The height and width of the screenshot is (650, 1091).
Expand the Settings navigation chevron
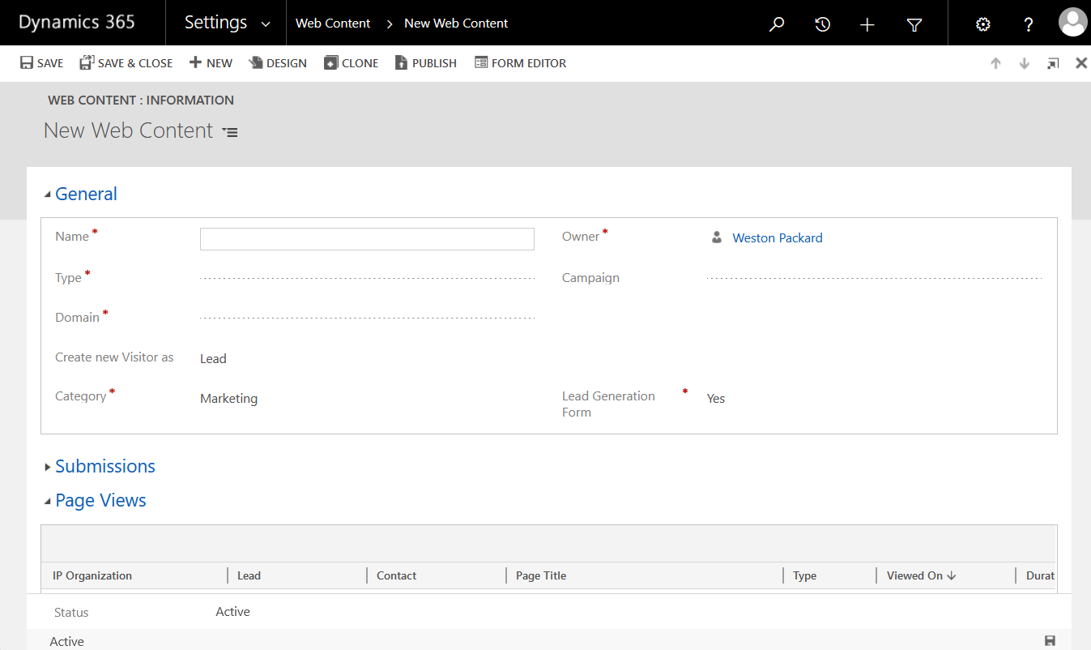click(266, 24)
